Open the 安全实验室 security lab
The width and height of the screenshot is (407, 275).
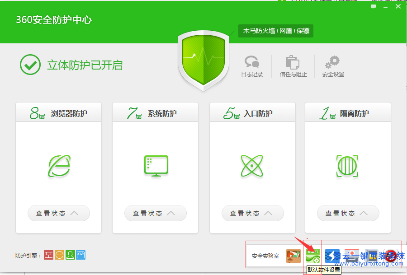(266, 255)
